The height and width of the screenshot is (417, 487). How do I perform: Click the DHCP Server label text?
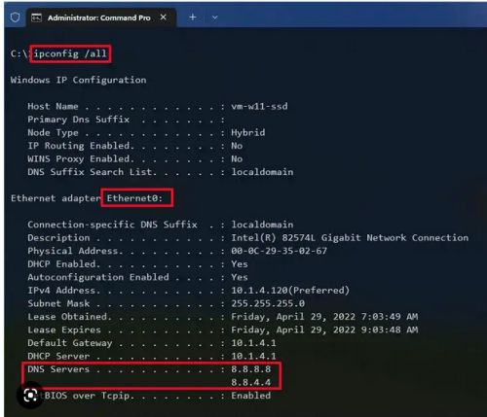pyautogui.click(x=58, y=356)
